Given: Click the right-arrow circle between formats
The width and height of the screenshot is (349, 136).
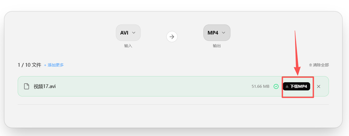Looking at the screenshot, I should click(172, 37).
